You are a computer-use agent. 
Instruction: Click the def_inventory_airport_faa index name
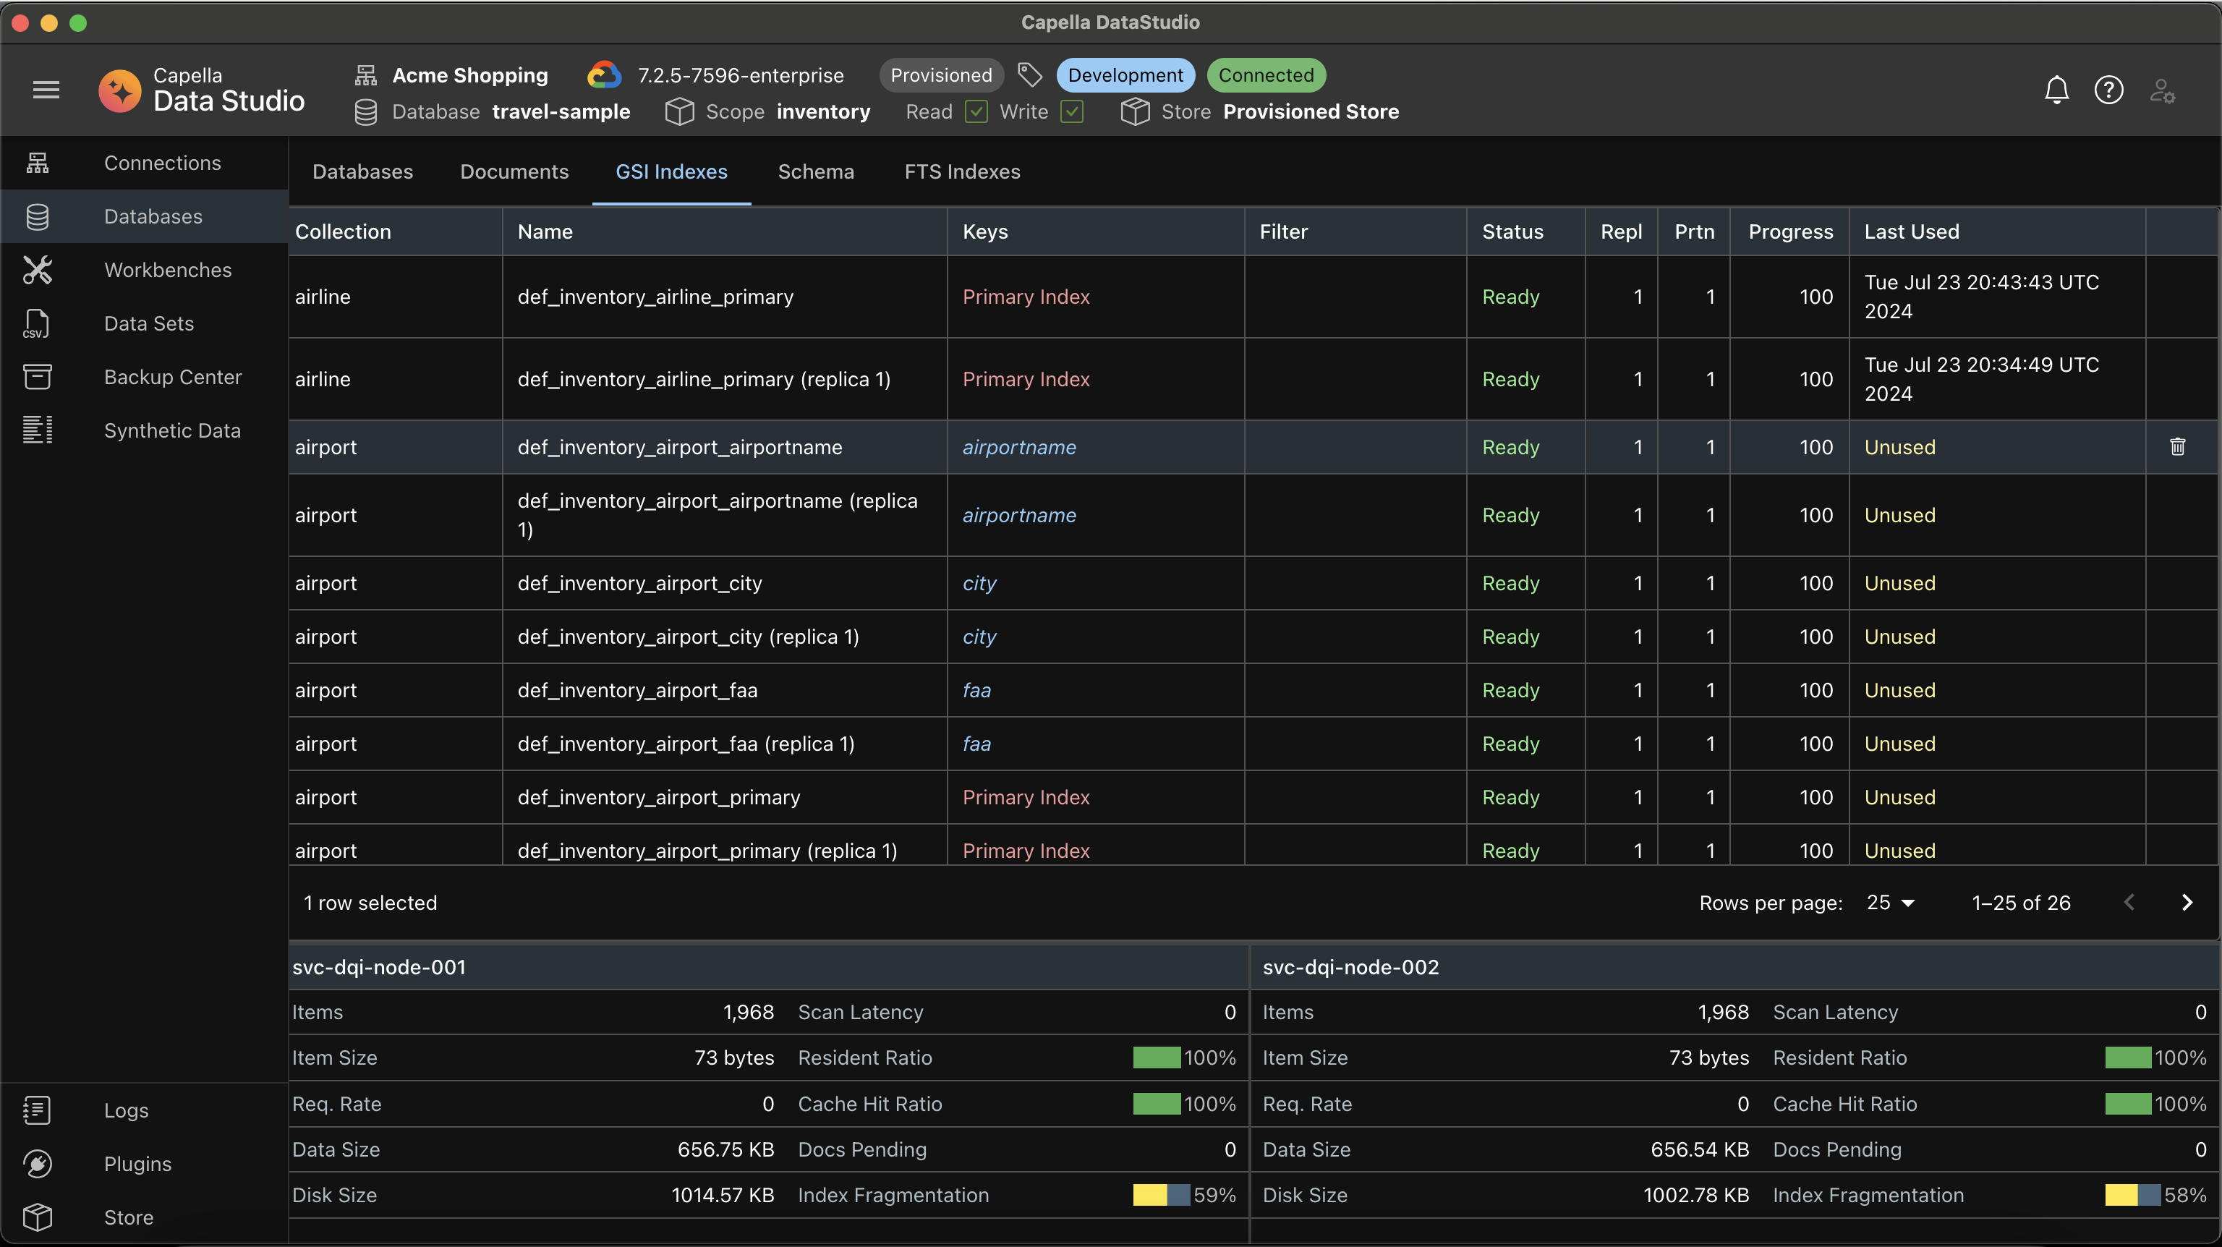point(637,690)
